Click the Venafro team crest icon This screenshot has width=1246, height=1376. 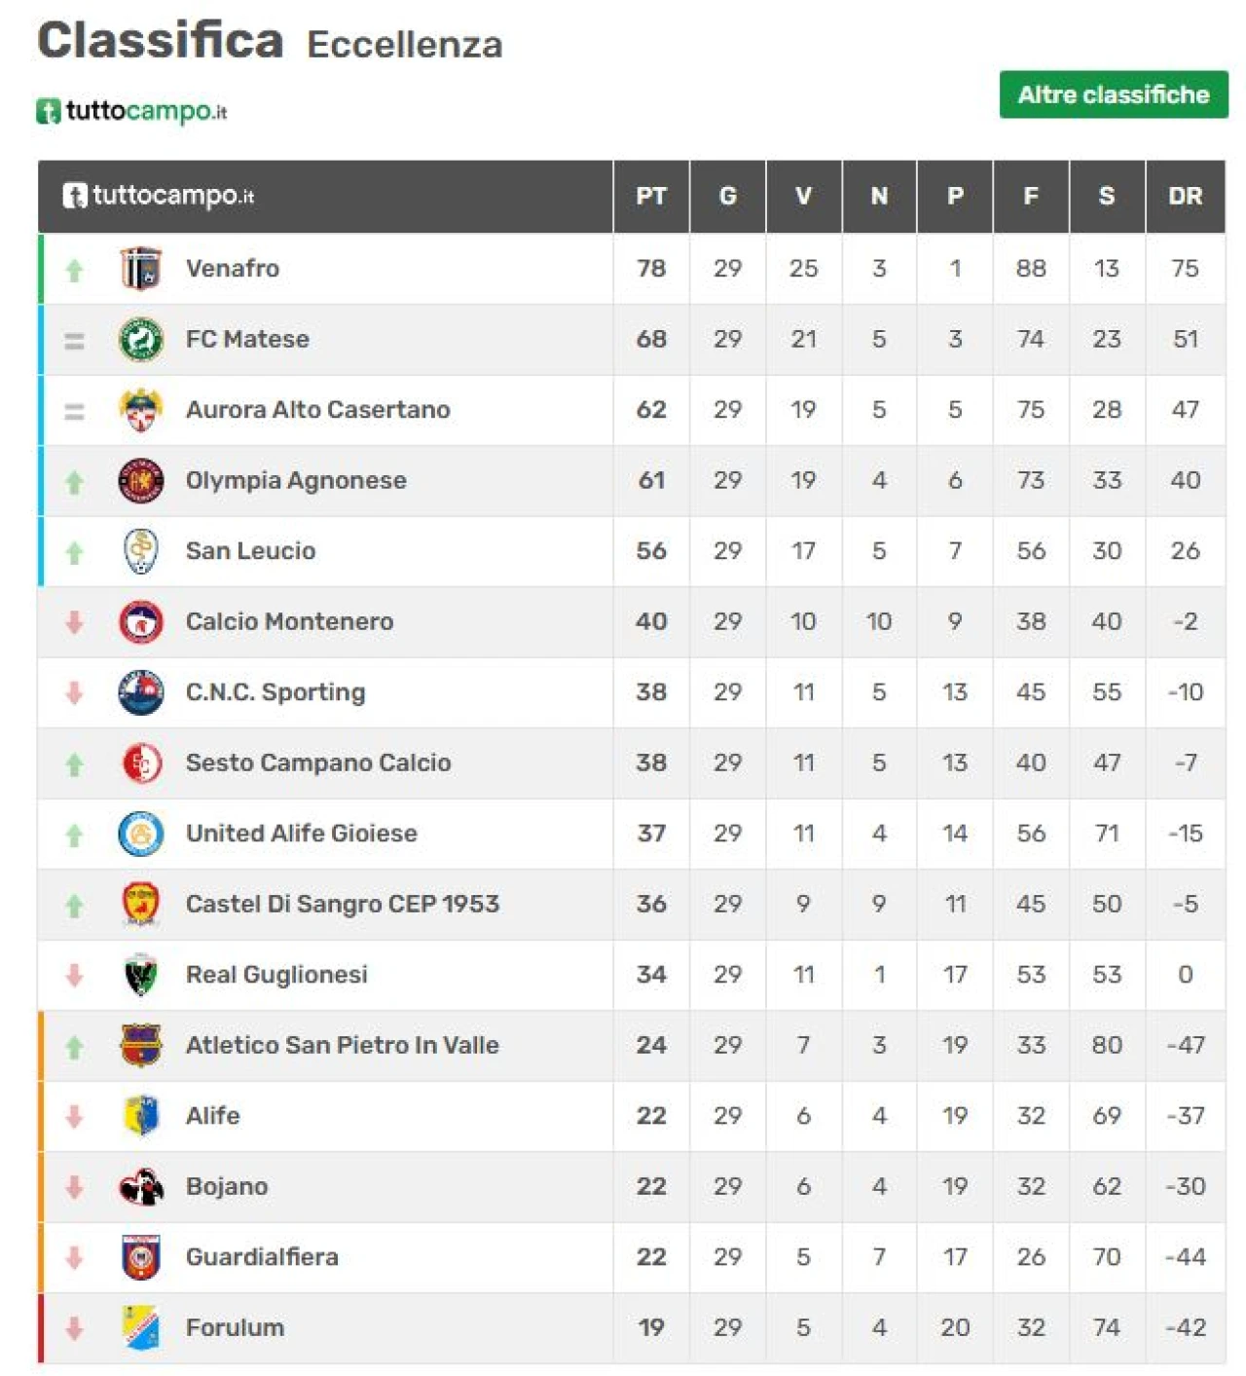[141, 269]
